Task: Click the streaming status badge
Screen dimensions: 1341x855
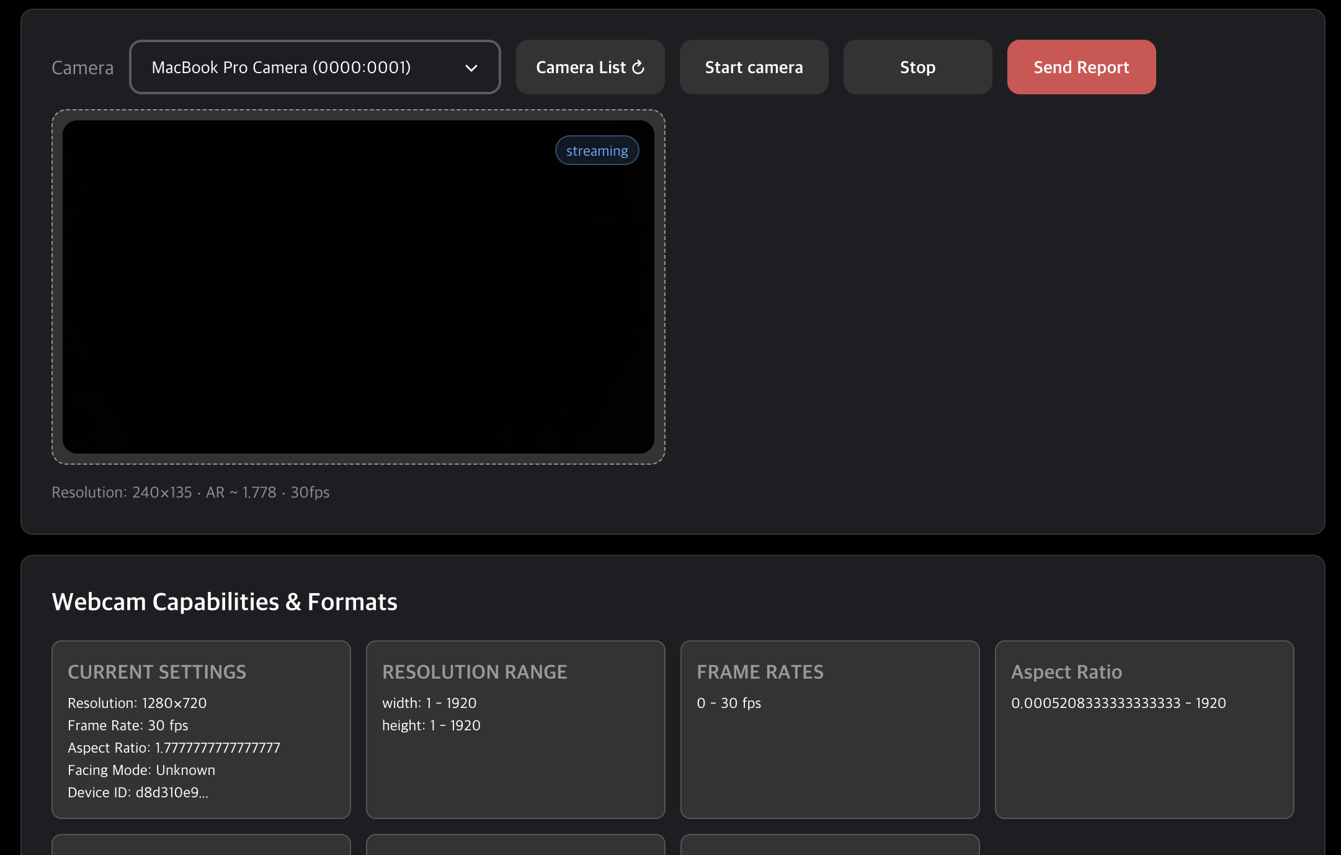Action: pyautogui.click(x=596, y=150)
